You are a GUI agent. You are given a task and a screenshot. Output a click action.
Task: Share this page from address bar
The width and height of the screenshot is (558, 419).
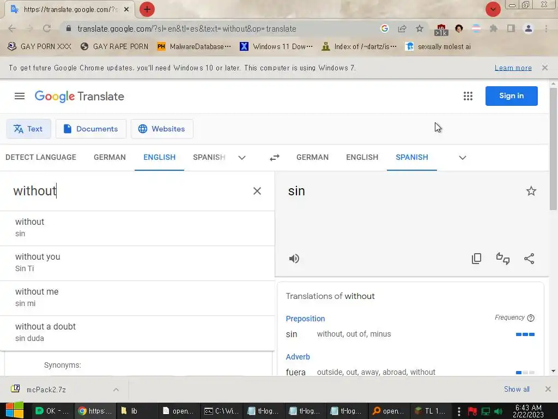[x=402, y=28]
